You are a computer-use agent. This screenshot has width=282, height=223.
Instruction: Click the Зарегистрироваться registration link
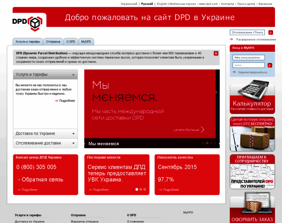[x=252, y=72]
